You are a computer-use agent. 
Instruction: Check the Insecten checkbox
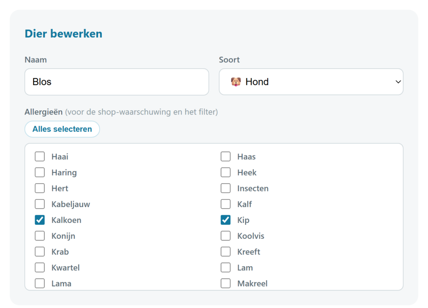226,188
